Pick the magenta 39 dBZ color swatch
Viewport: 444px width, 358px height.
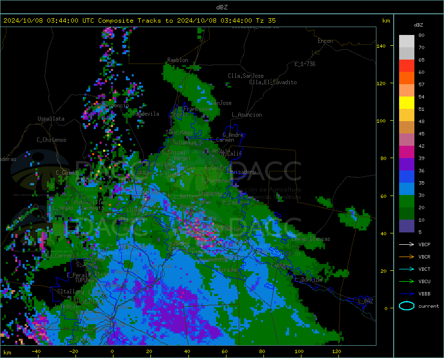coord(407,152)
